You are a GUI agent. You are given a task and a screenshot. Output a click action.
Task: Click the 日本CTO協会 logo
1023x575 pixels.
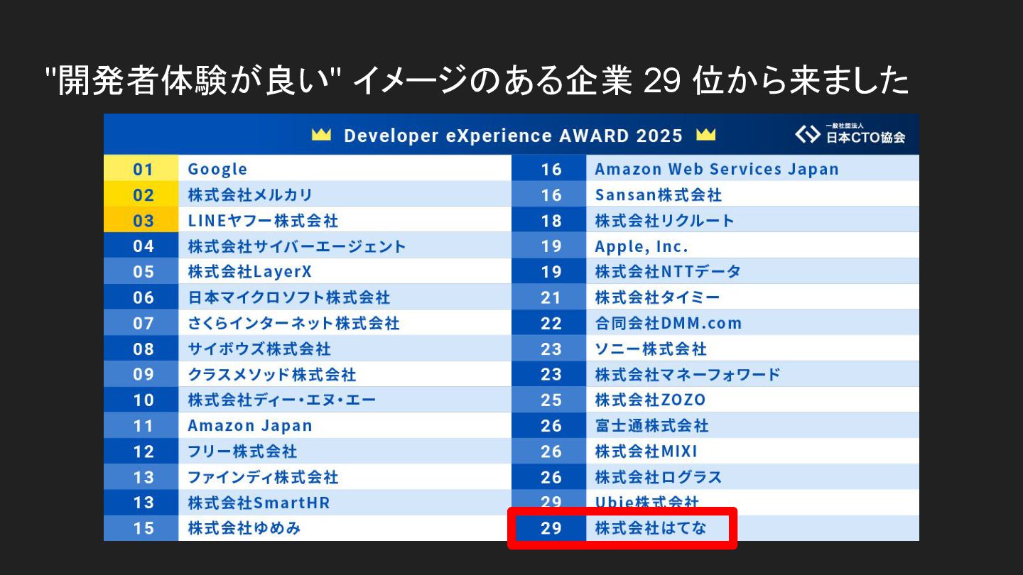click(850, 134)
